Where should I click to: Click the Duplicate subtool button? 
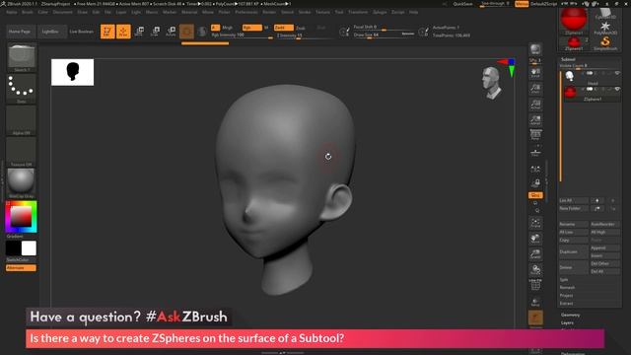tap(573, 251)
